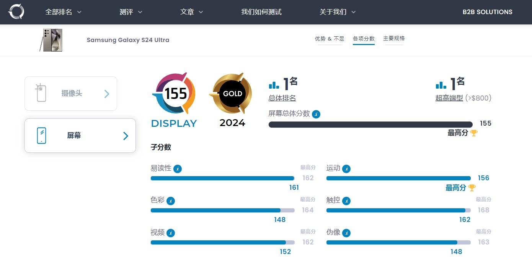
Task: Click the 屏幕总体分数 progress bar
Action: coord(370,125)
